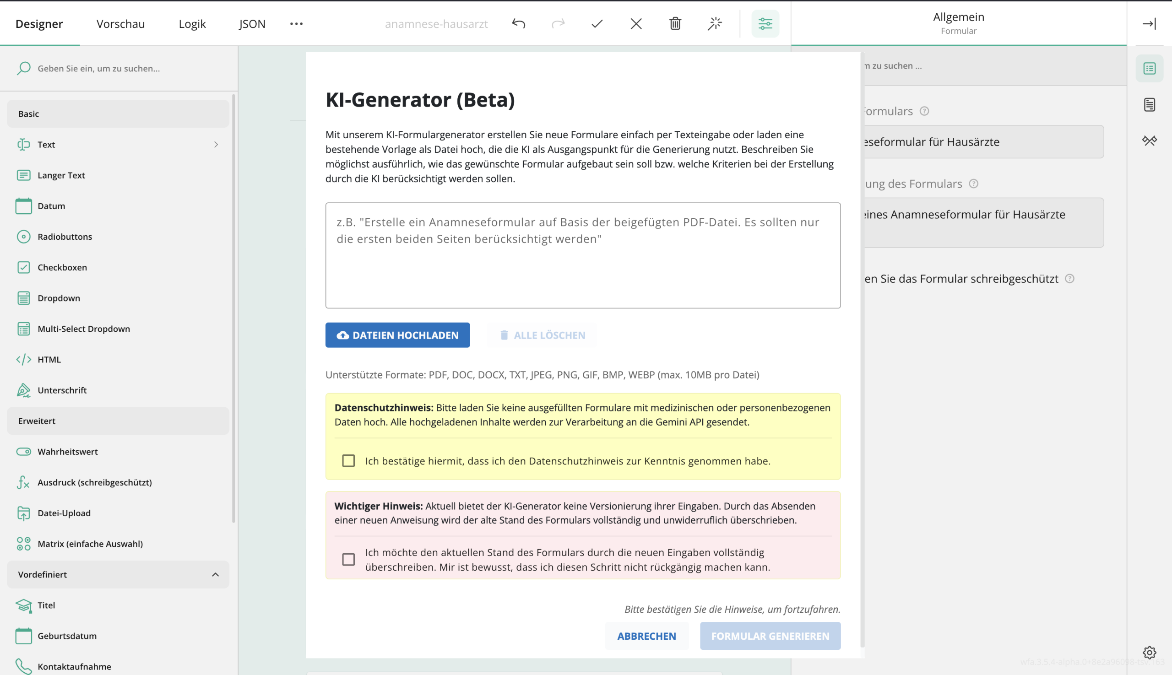
Task: Collapse the right panel with arrow icon
Action: (1149, 24)
